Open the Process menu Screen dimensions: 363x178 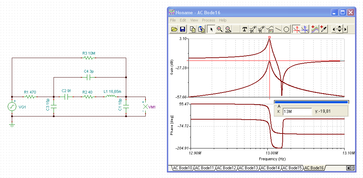click(x=208, y=21)
